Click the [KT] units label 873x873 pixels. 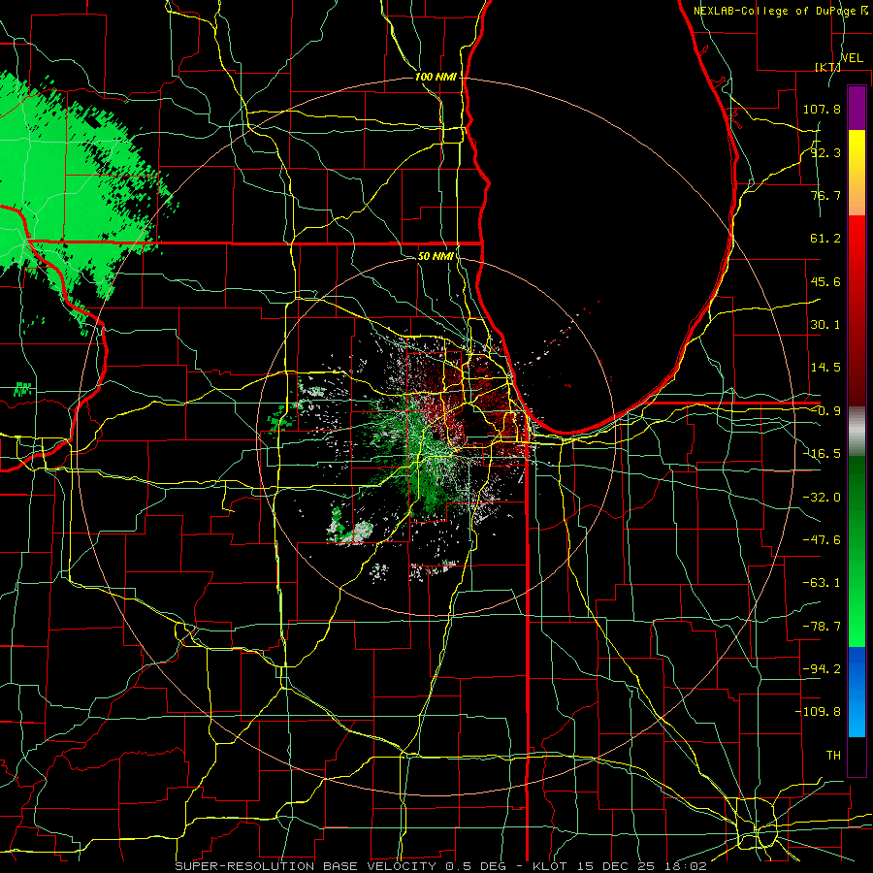828,67
